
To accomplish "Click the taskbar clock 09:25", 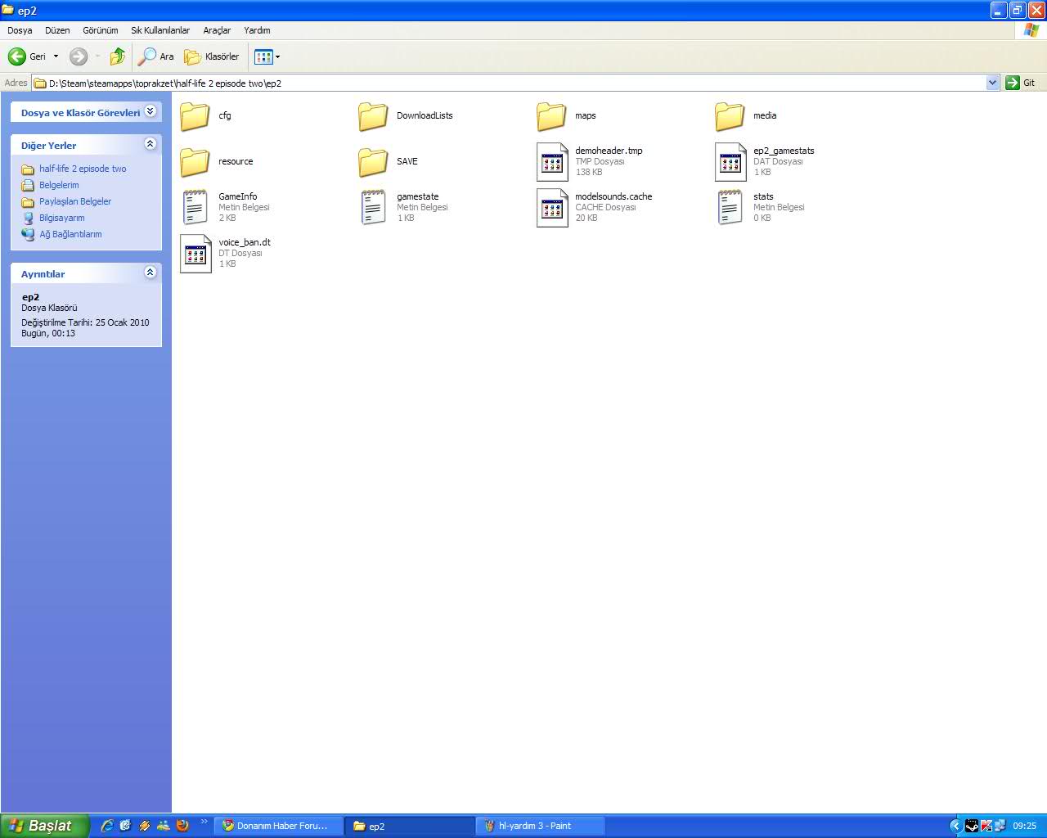I will point(1024,826).
